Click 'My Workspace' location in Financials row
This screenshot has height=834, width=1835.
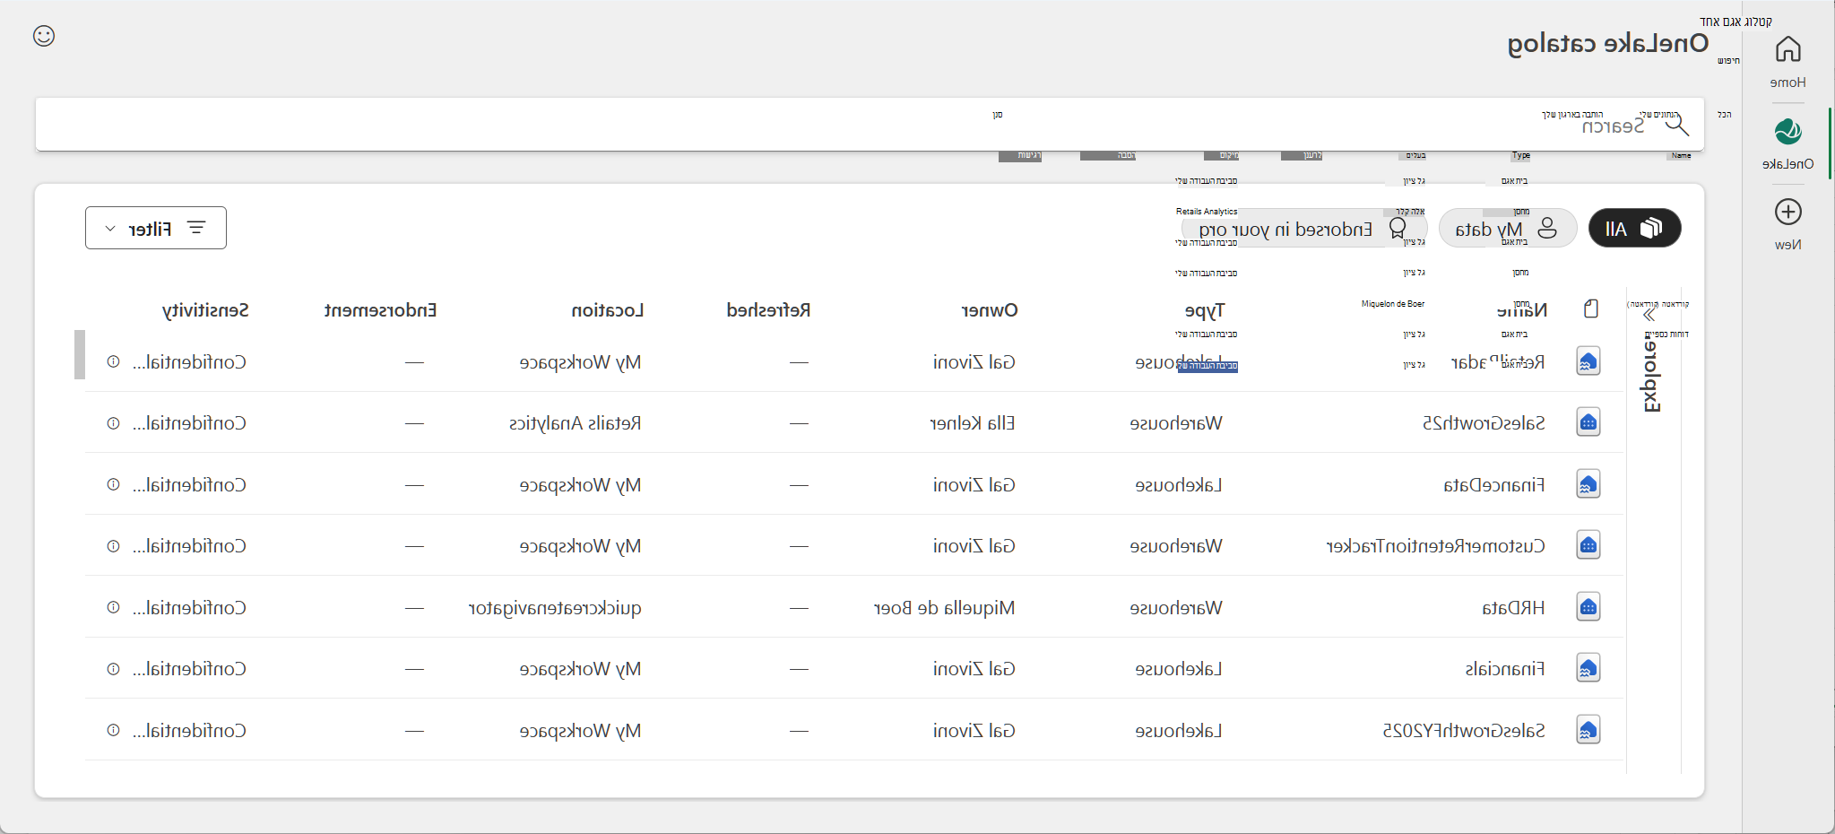[581, 669]
